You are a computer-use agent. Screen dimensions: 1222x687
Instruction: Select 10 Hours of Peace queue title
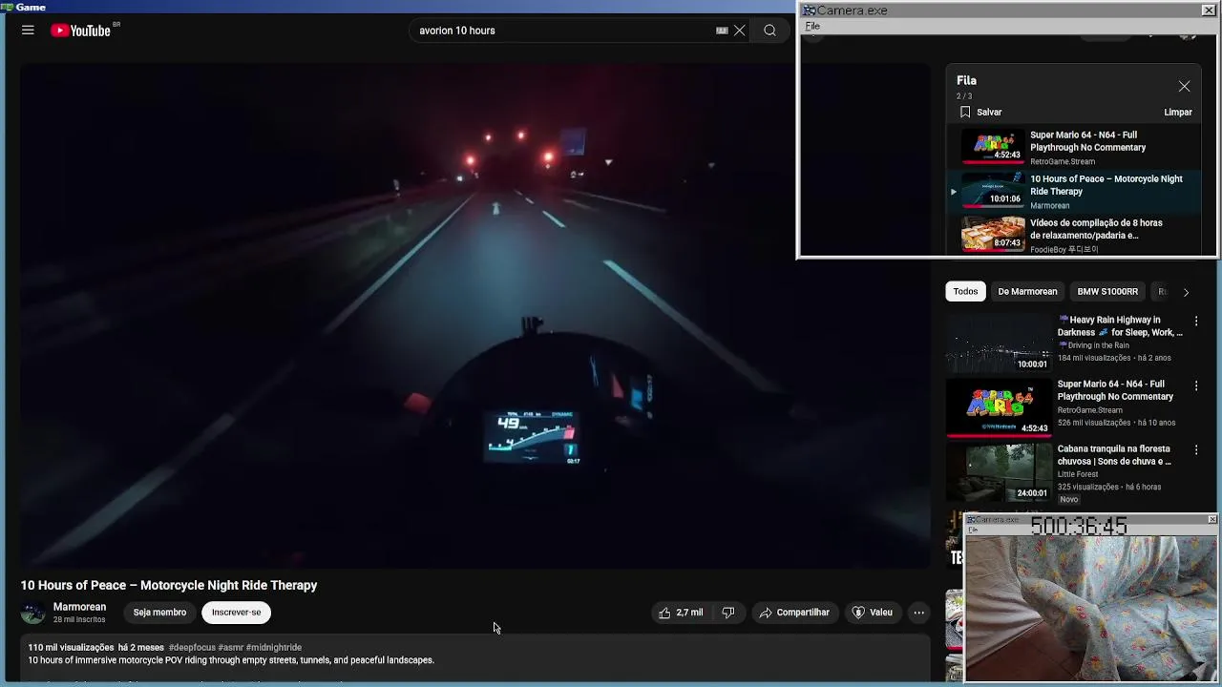click(1106, 185)
